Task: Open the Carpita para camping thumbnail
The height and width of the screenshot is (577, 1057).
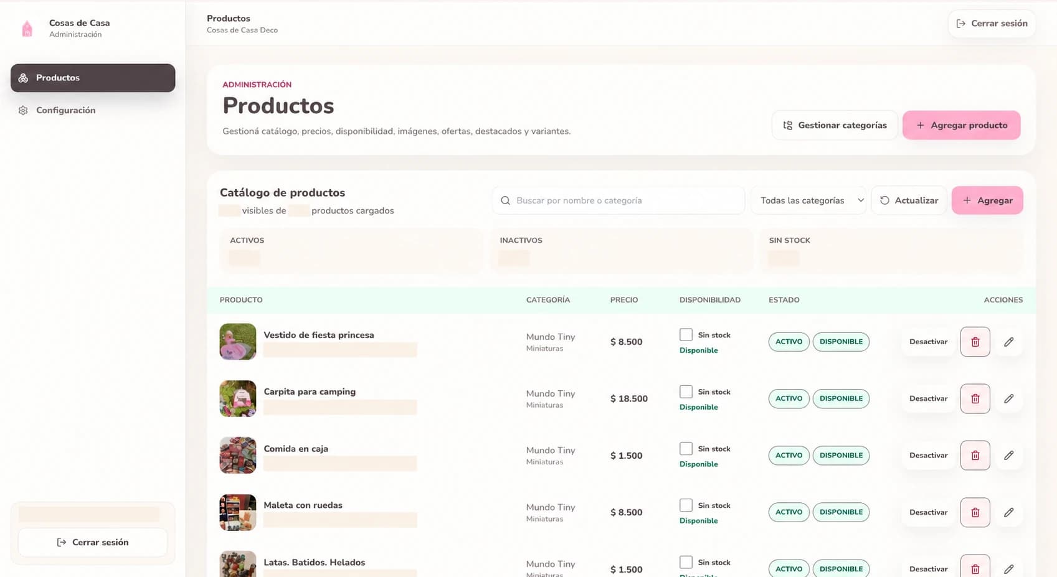Action: (x=238, y=398)
